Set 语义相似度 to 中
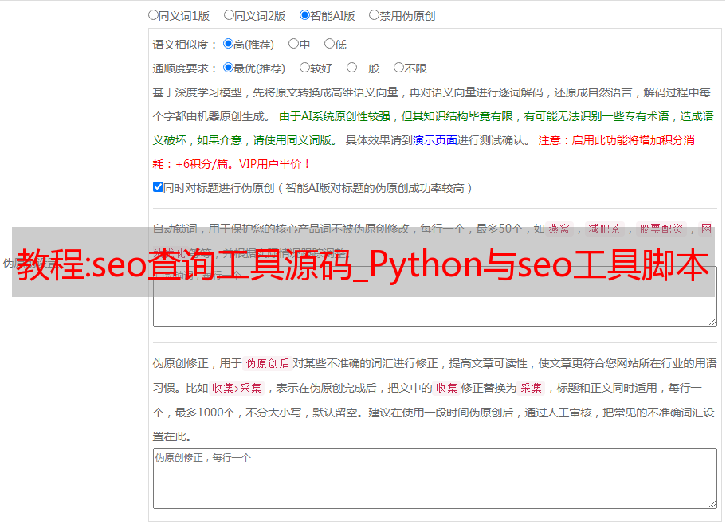726x524 pixels. tap(293, 44)
